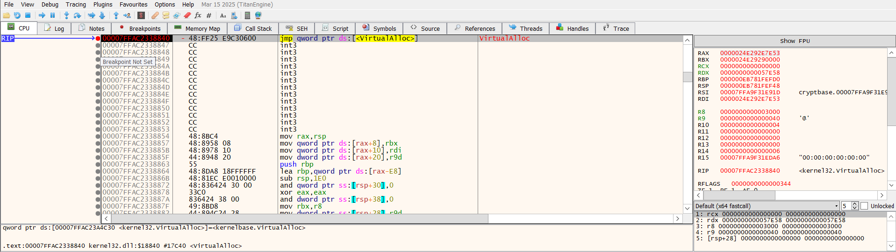The width and height of the screenshot is (896, 252).
Task: Pause execution of the debuggee
Action: pos(52,15)
